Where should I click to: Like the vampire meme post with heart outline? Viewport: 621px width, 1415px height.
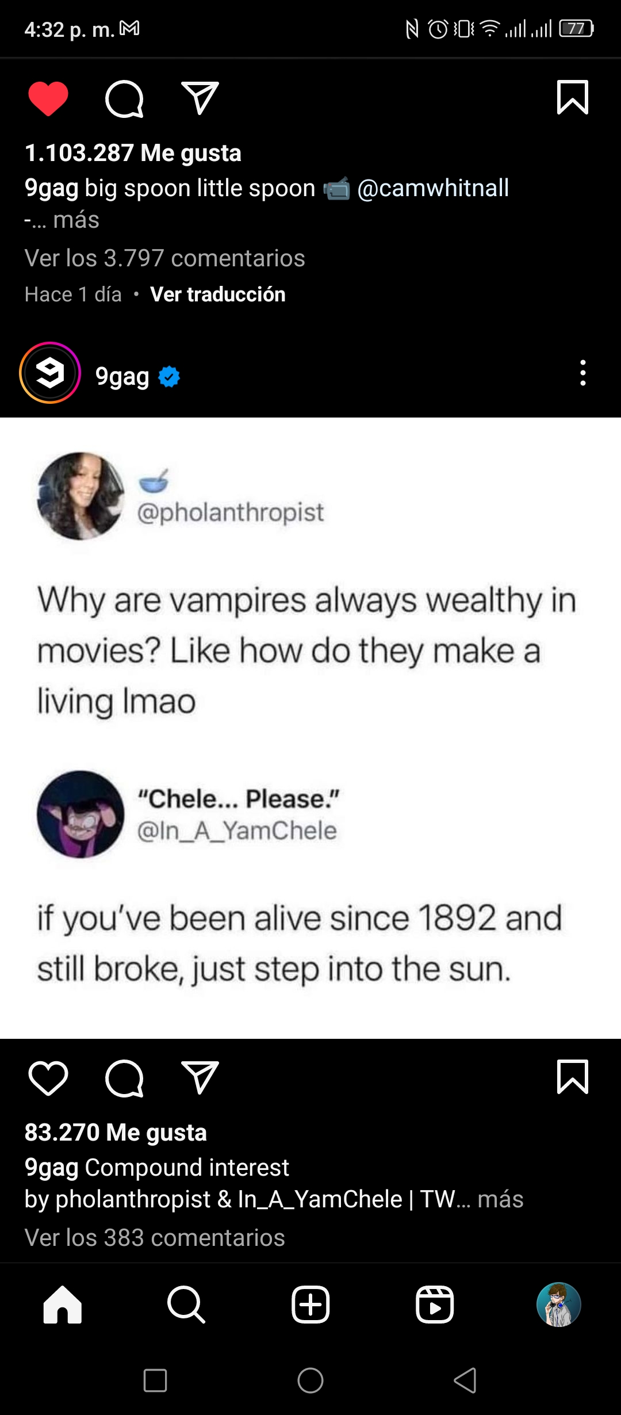48,1078
